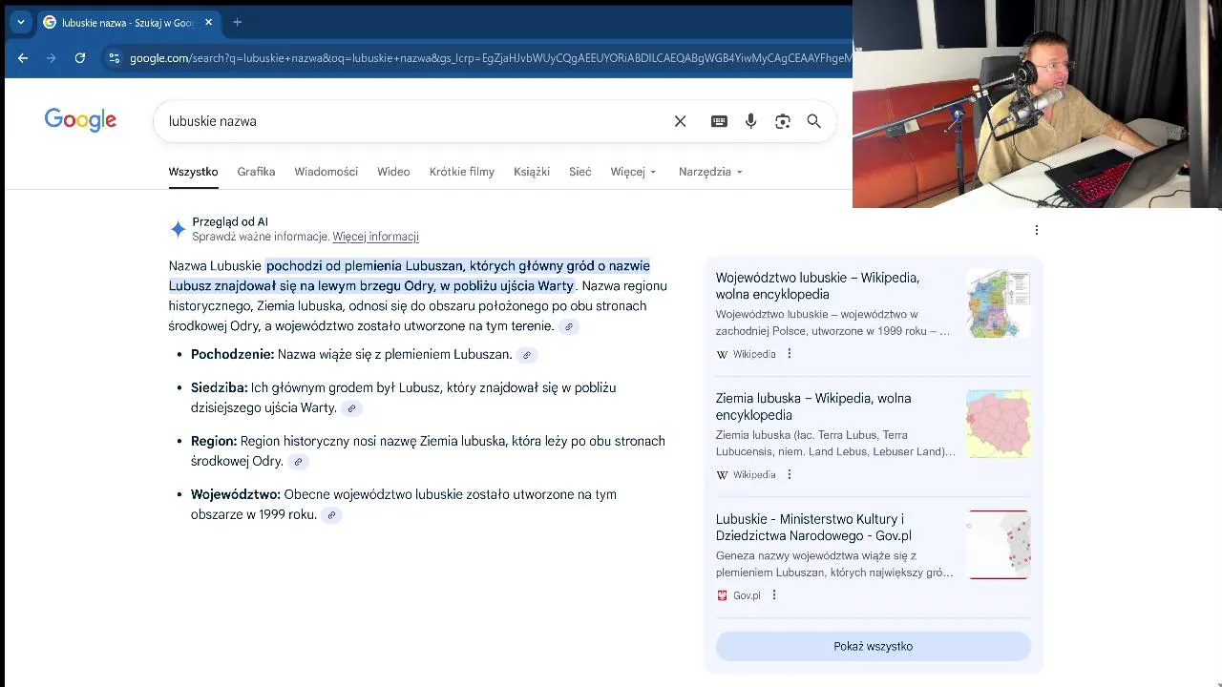Reload the page
Screen dimensions: 1222x687
click(x=80, y=58)
